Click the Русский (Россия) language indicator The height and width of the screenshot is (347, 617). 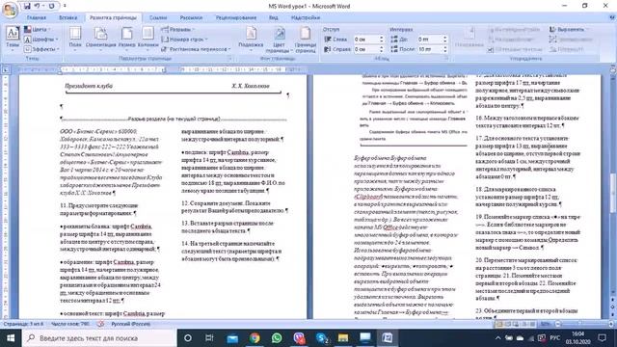pyautogui.click(x=131, y=324)
